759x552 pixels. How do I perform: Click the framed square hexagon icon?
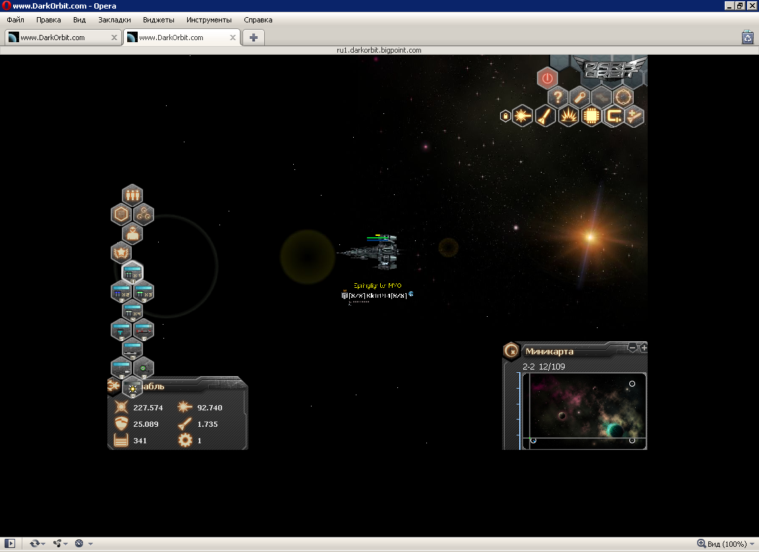(121, 214)
